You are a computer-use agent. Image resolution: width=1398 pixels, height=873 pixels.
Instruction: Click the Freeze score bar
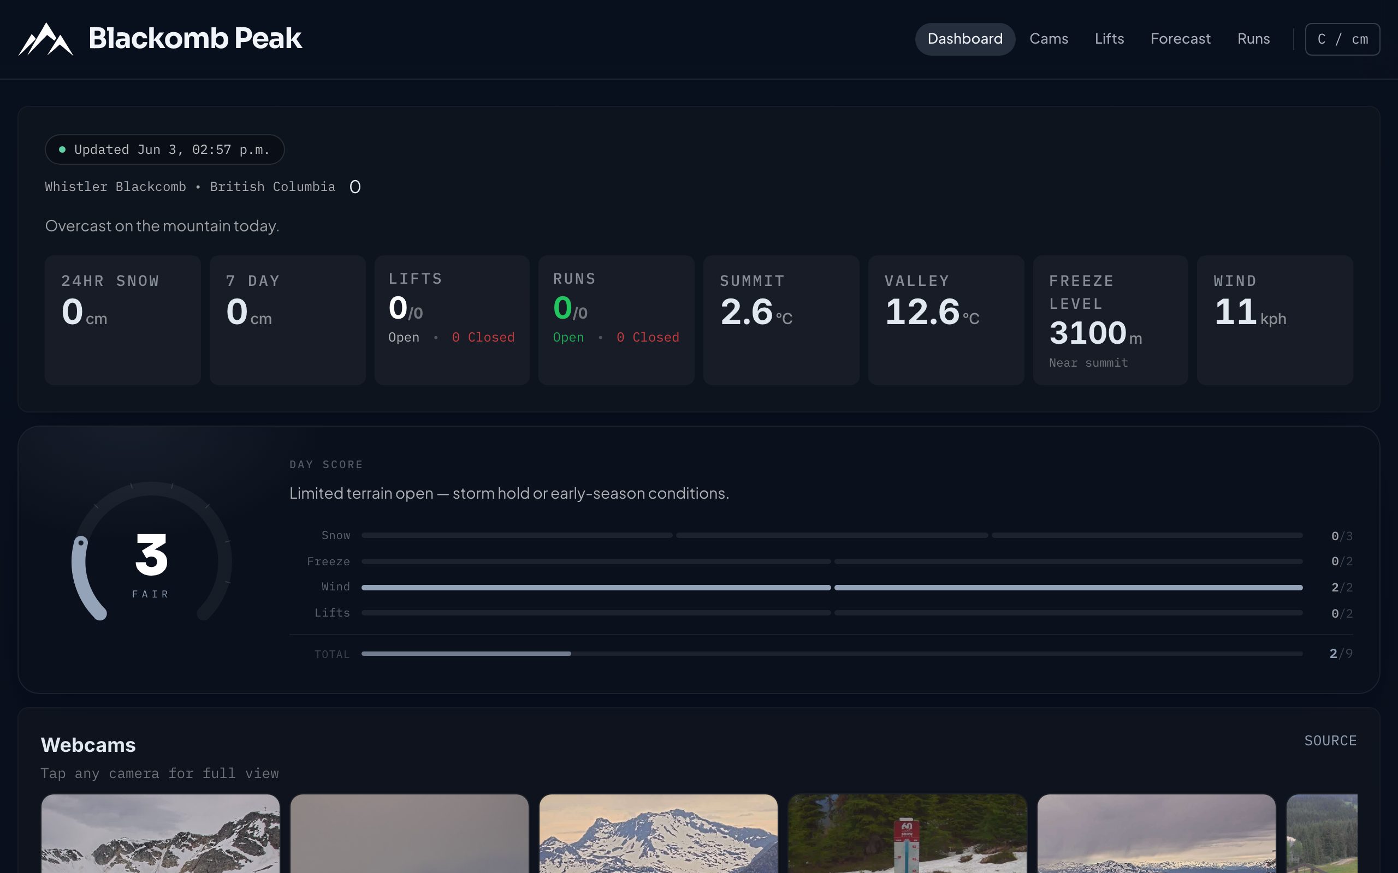click(832, 561)
